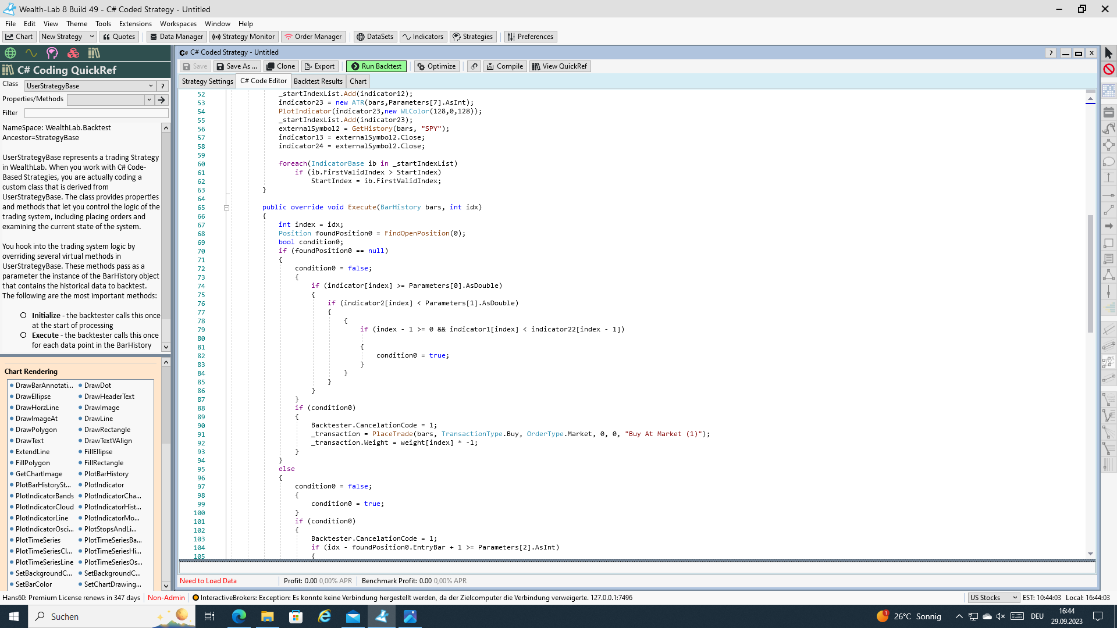The width and height of the screenshot is (1117, 628).
Task: Open Windows Start menu
Action: (x=14, y=616)
